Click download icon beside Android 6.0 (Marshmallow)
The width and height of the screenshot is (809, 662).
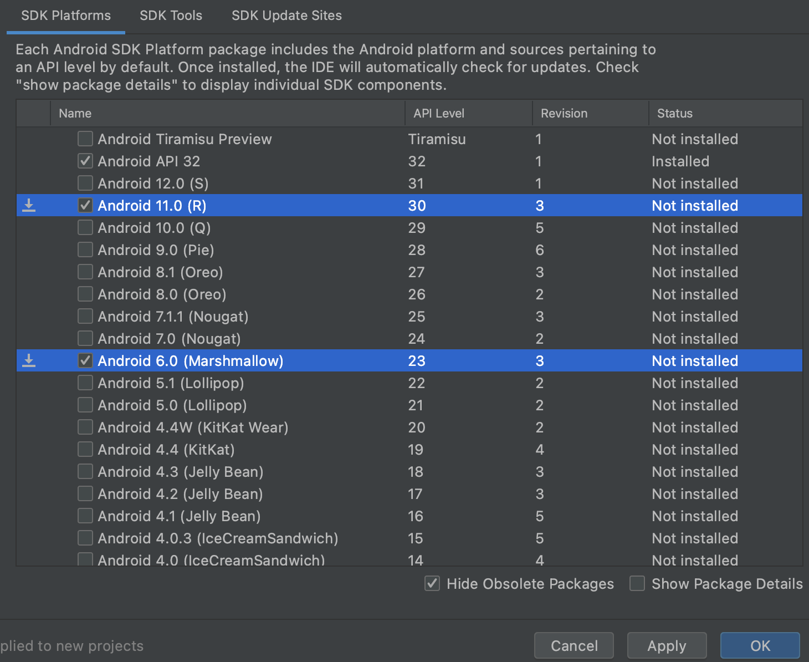click(x=29, y=361)
